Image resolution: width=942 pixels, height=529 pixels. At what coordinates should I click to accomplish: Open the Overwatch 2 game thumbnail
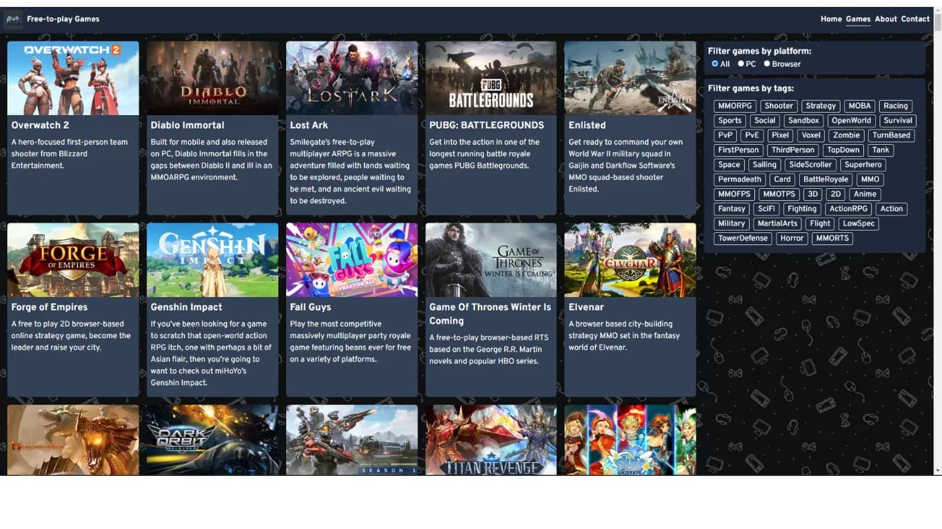pos(73,78)
